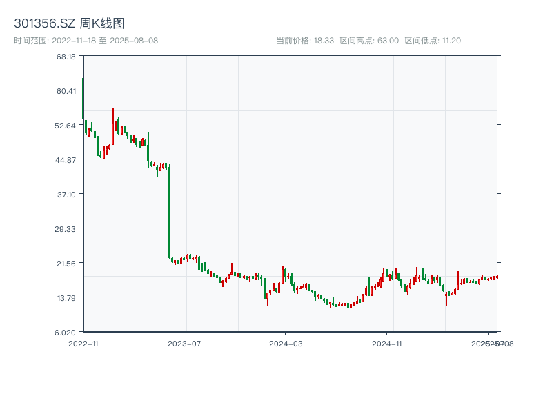Screen dimensions: 552x414
Task: Click the 时间范围 date range text
Action: coord(86,41)
